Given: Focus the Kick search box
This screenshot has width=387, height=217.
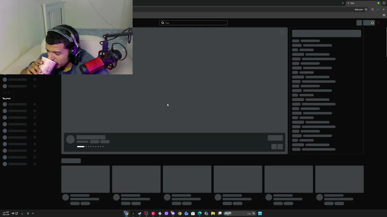Looking at the screenshot, I should pyautogui.click(x=193, y=23).
